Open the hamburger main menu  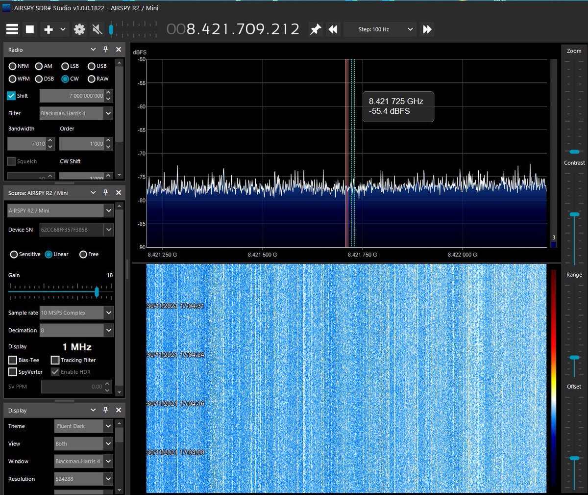12,29
